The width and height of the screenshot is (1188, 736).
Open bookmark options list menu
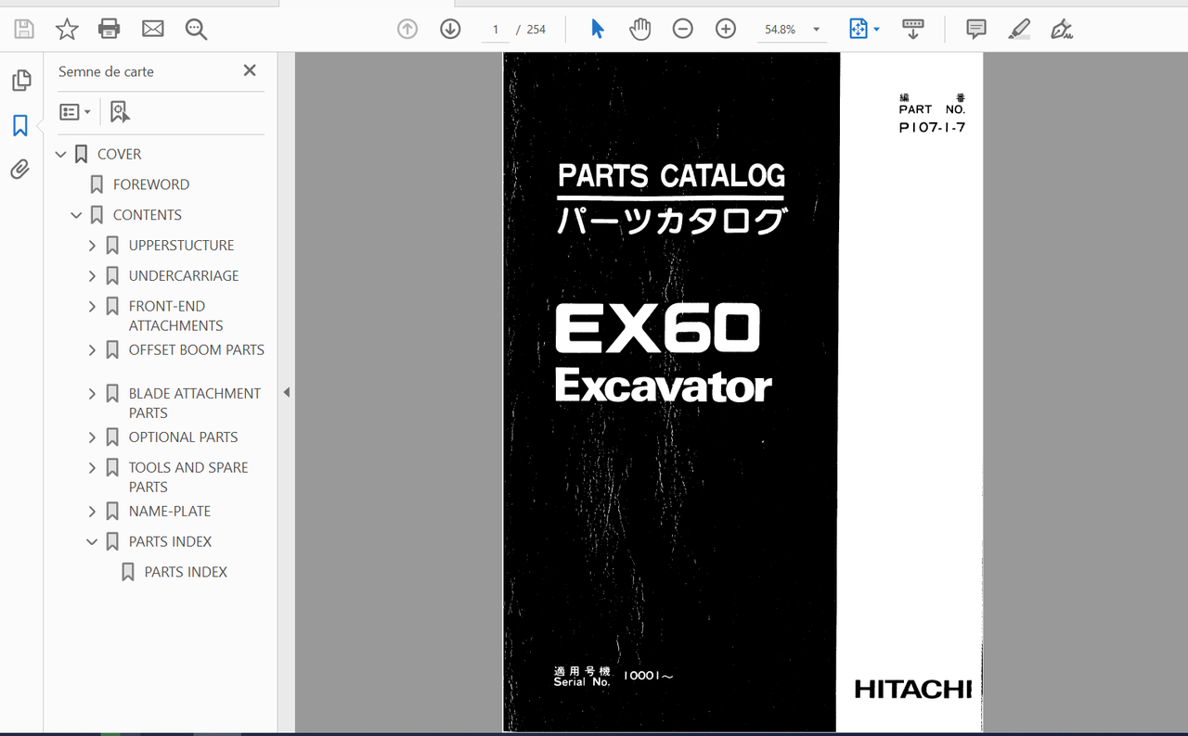[75, 112]
